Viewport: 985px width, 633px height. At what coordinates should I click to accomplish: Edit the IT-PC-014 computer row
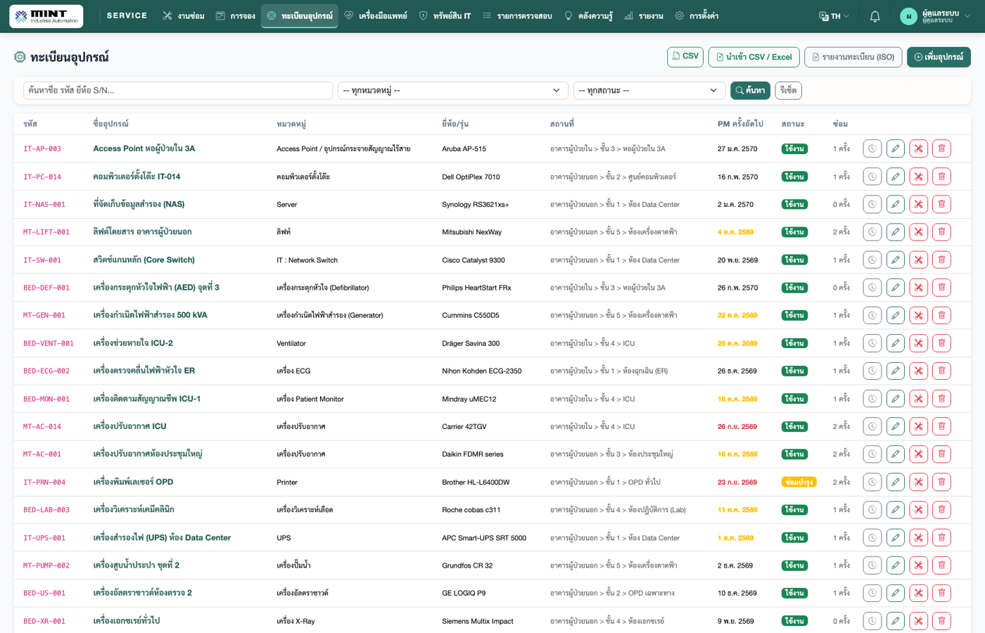point(895,177)
